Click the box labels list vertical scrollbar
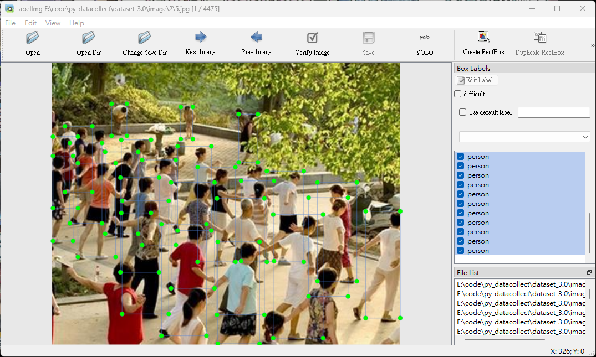 tap(589, 232)
